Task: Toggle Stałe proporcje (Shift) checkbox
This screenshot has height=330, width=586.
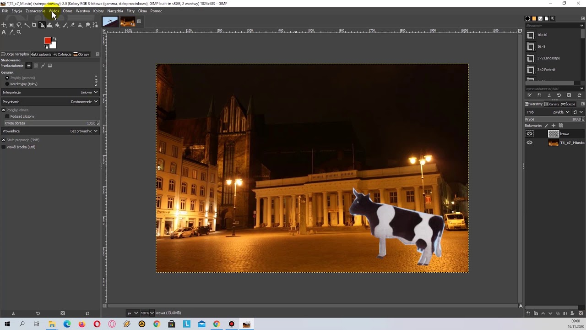Action: tap(3, 140)
